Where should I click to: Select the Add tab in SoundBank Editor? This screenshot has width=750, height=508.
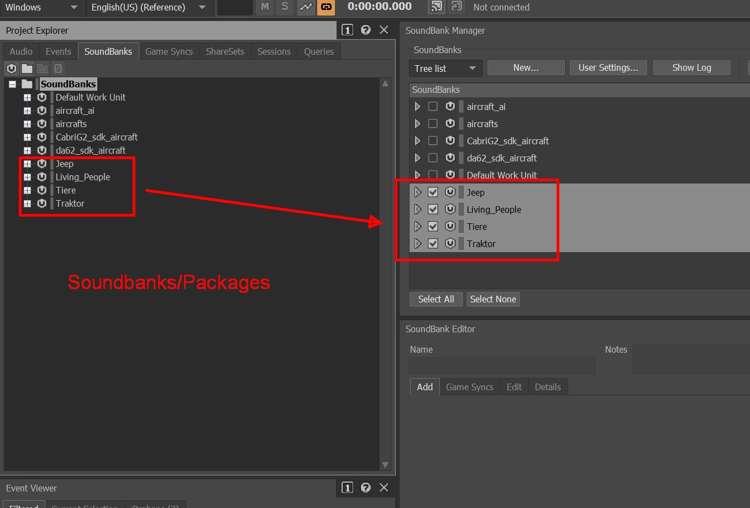425,387
